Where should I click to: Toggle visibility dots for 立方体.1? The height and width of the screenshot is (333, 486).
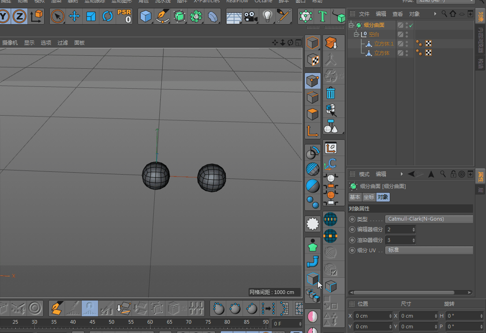[x=407, y=44]
